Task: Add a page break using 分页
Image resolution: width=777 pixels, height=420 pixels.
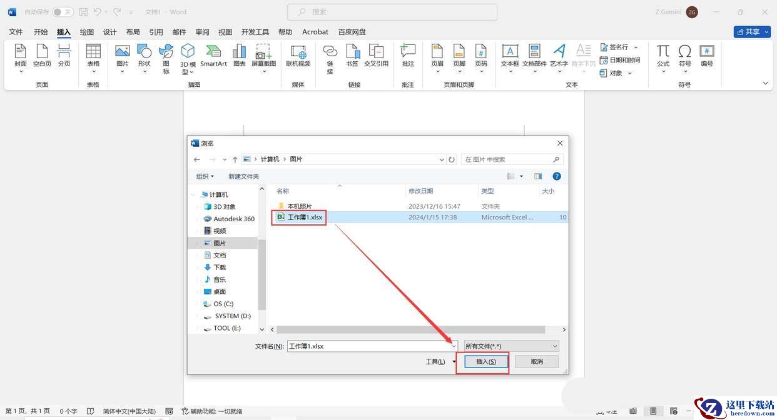Action: 64,56
